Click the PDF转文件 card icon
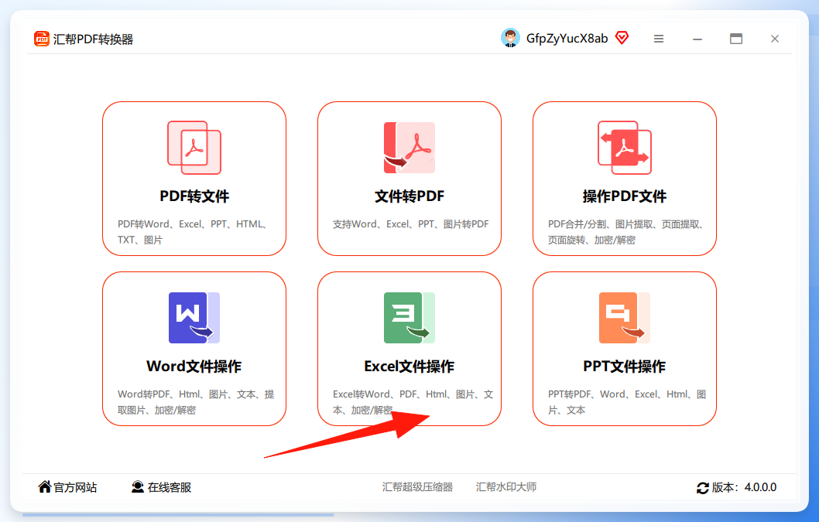This screenshot has height=522, width=819. point(194,148)
